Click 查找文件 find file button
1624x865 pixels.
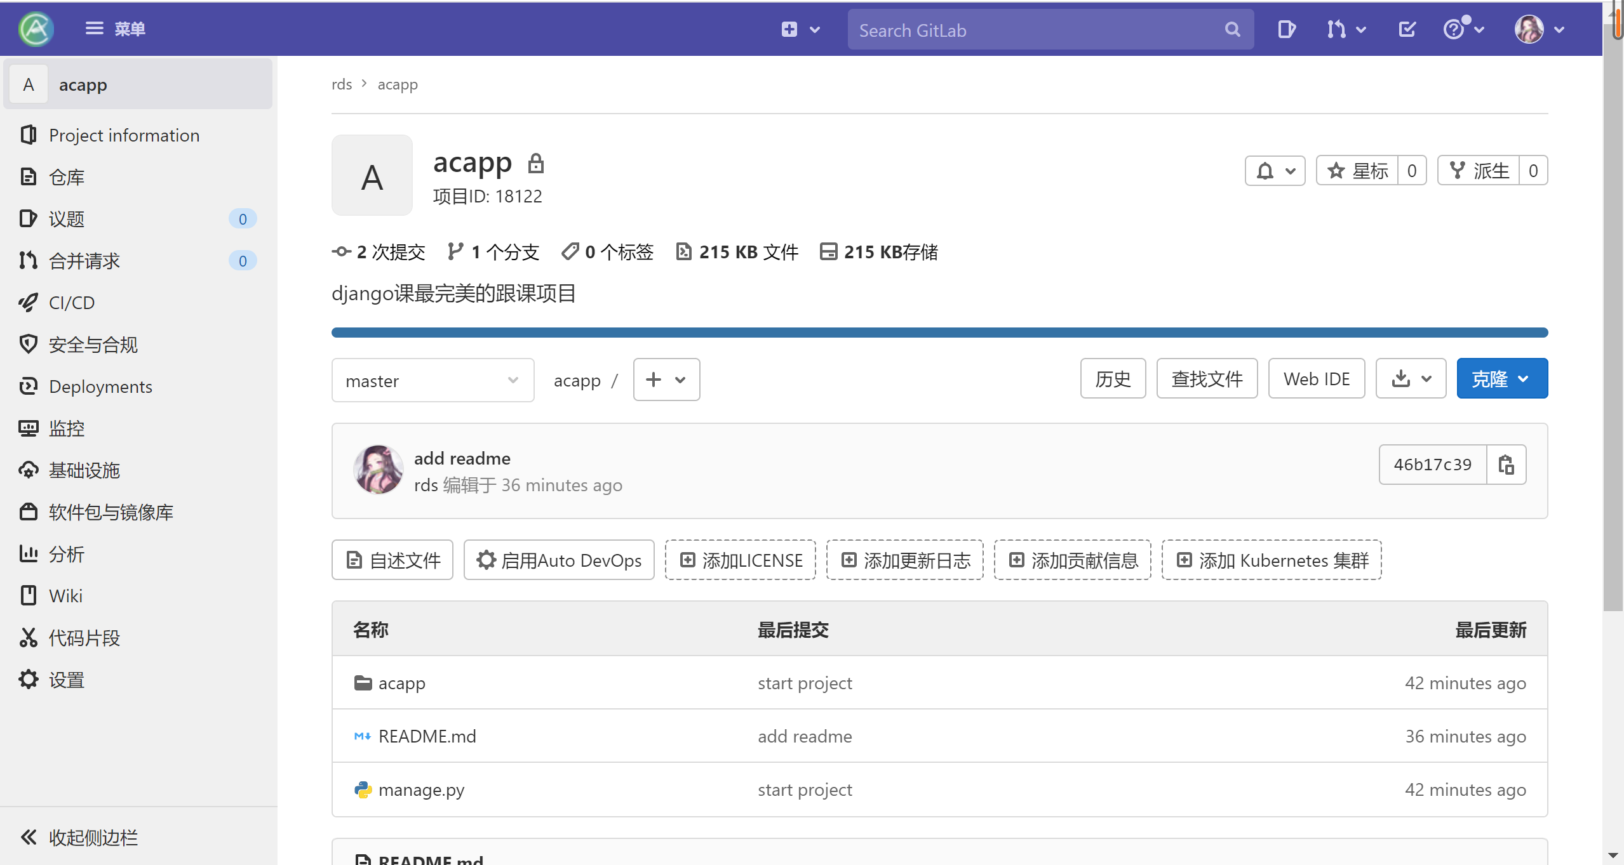point(1207,379)
